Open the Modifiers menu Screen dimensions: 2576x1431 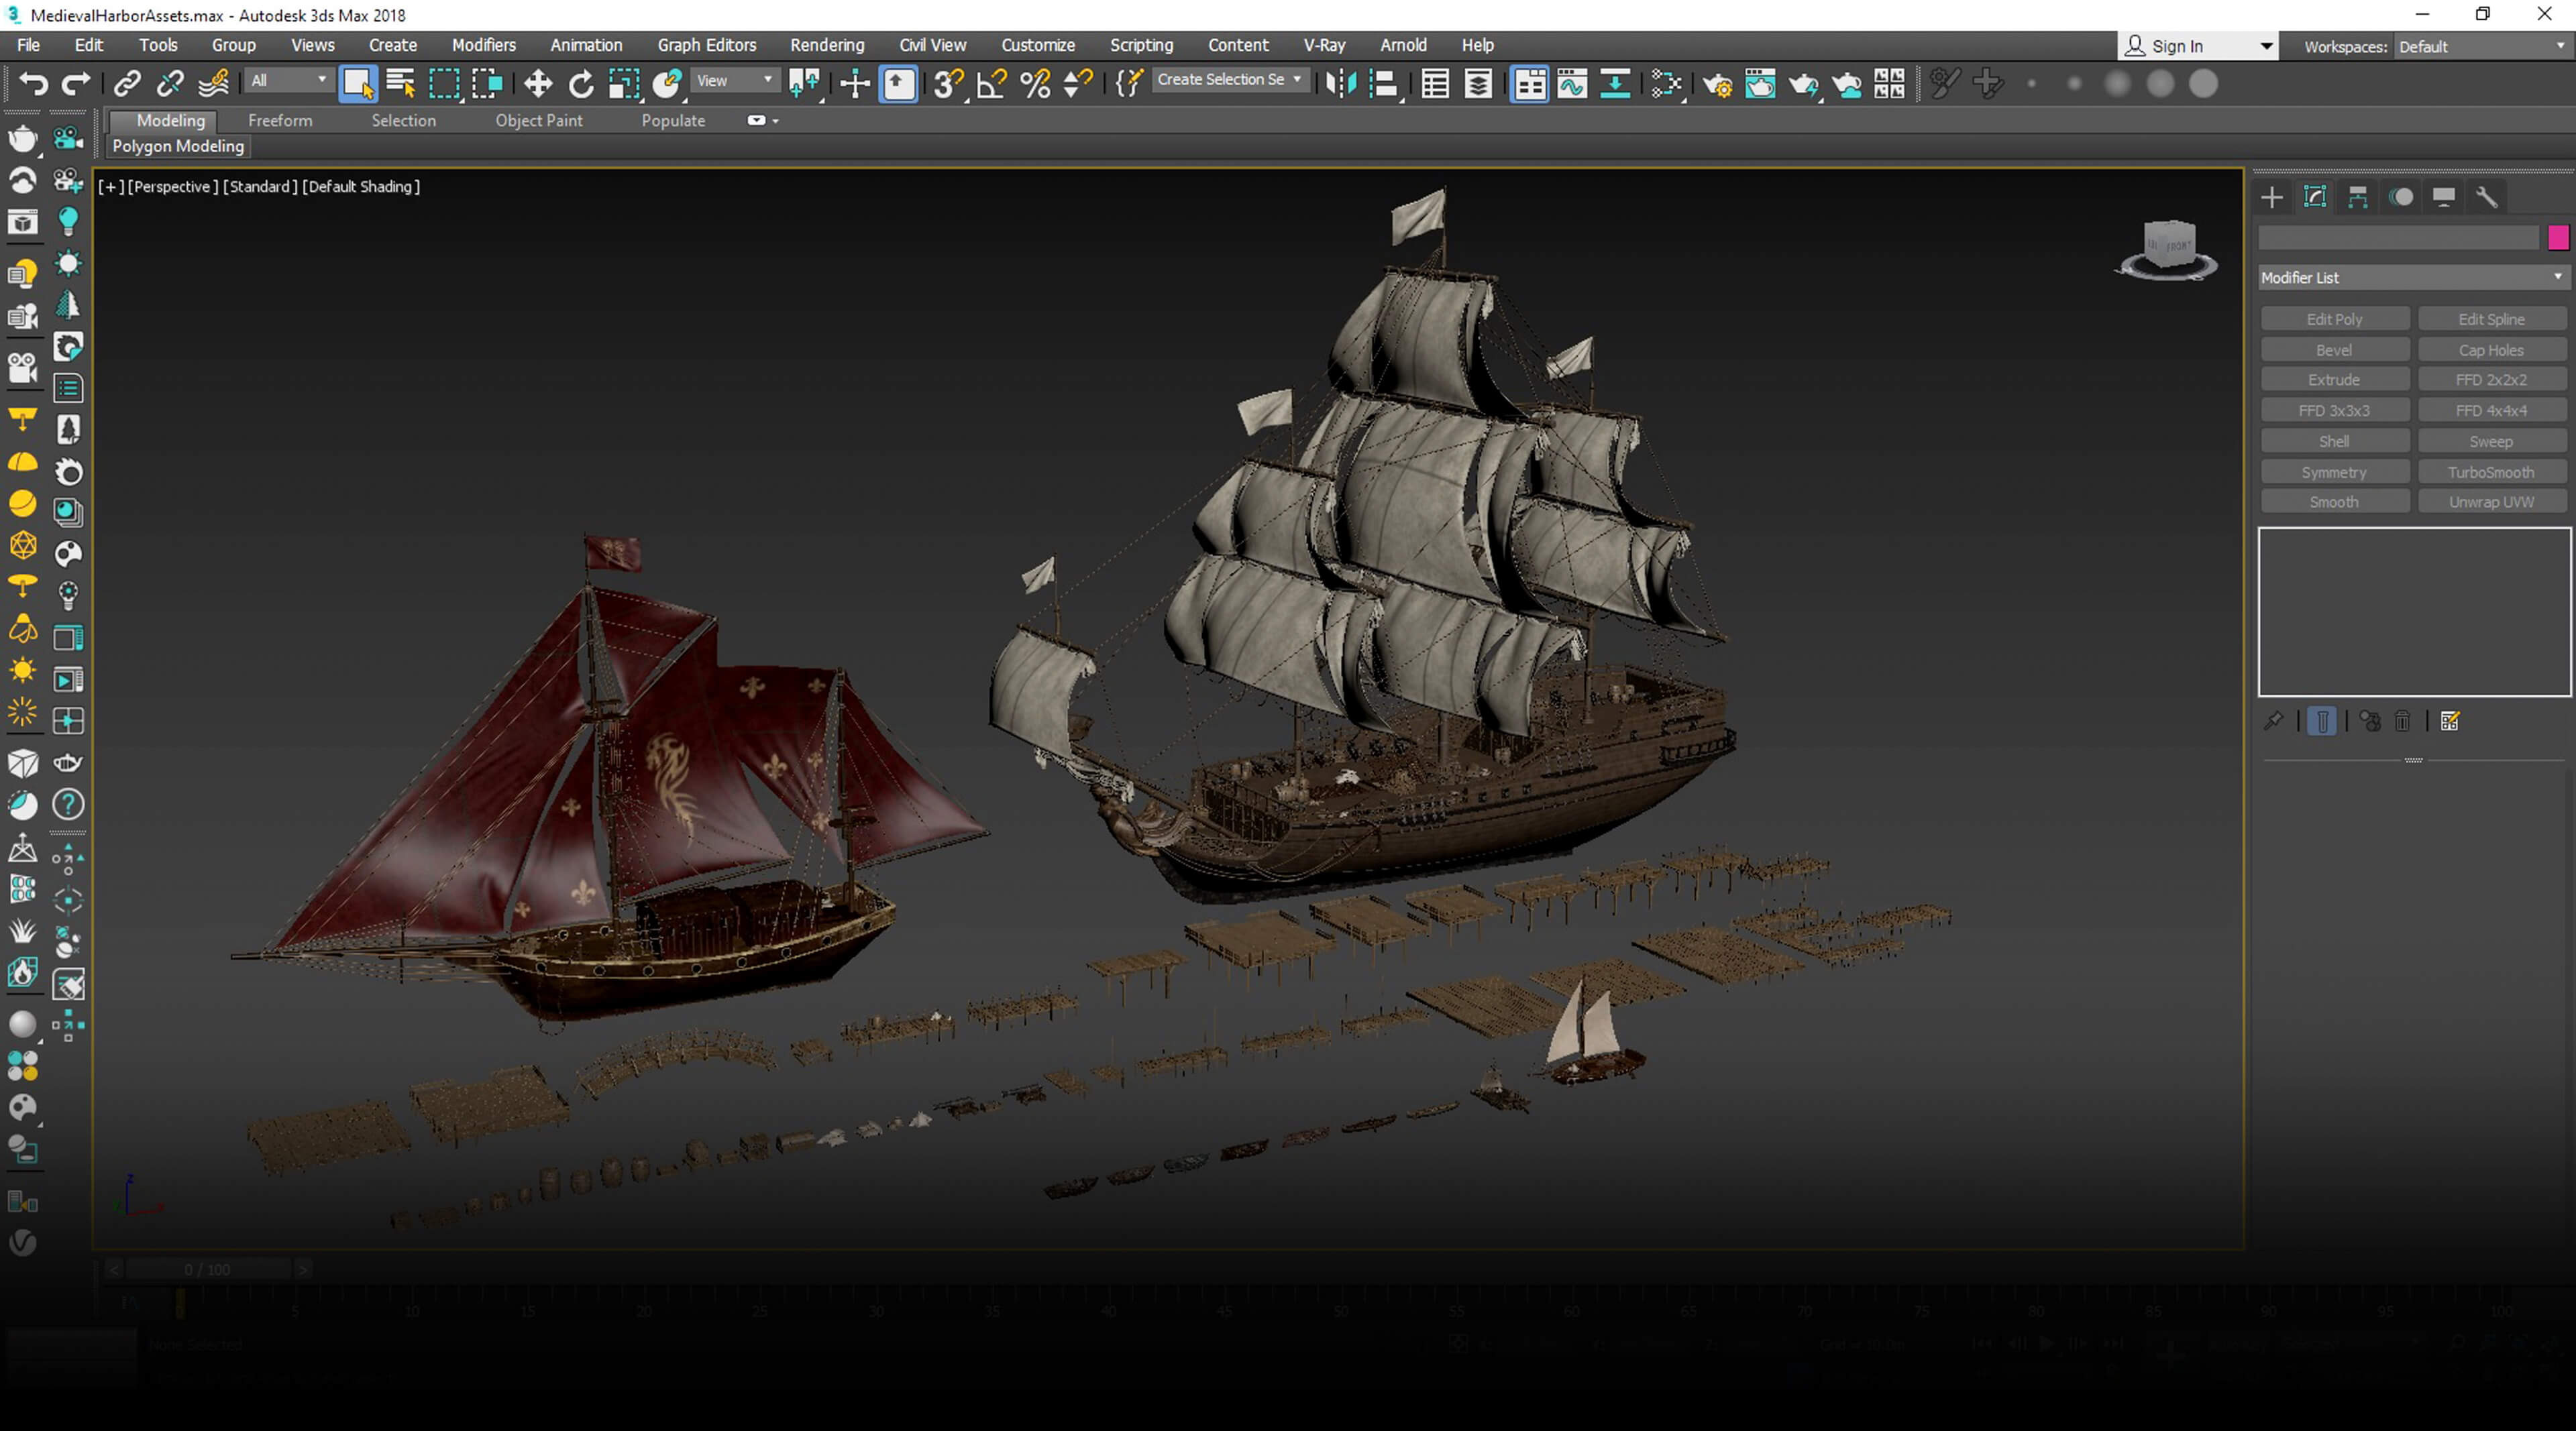pos(483,45)
